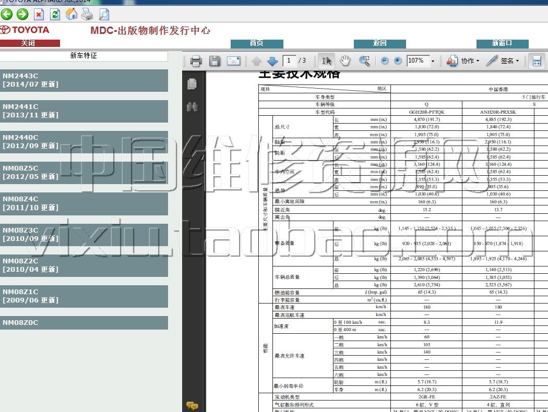Click the 返回 back button
This screenshot has width=548, height=412.
click(380, 43)
